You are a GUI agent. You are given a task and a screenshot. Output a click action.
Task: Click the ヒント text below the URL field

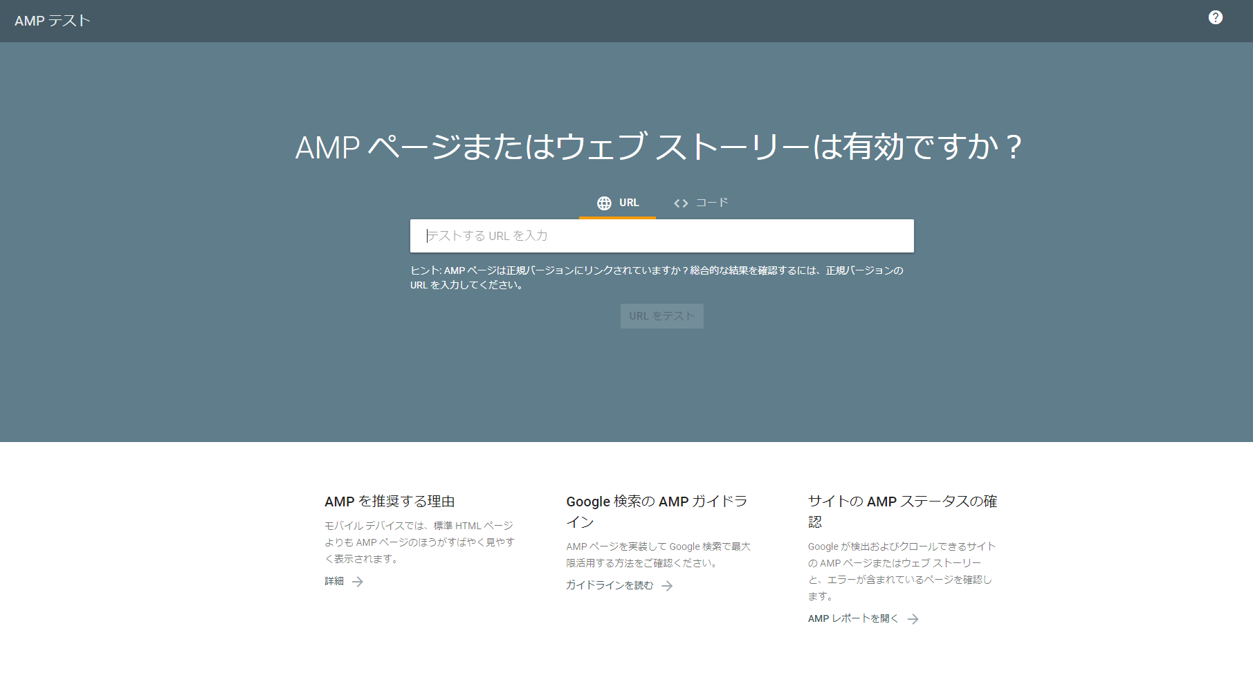(657, 277)
